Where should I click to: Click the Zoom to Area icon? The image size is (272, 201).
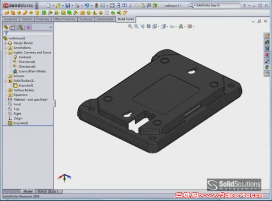[136, 27]
